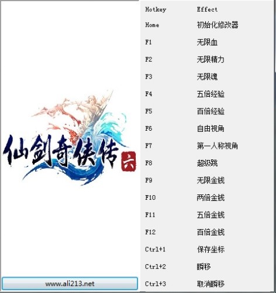This screenshot has width=276, height=293.
Task: Select the F6 自由视角 entry
Action: coord(207,128)
